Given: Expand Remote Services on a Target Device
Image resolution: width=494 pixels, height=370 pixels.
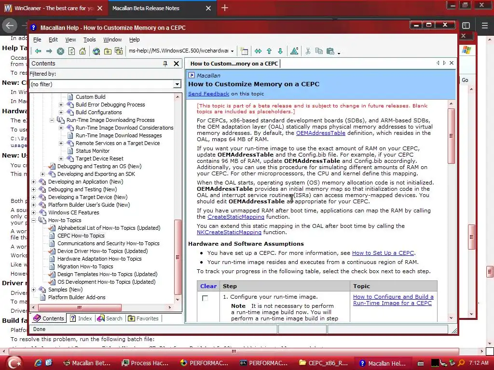Looking at the screenshot, I should 61,143.
